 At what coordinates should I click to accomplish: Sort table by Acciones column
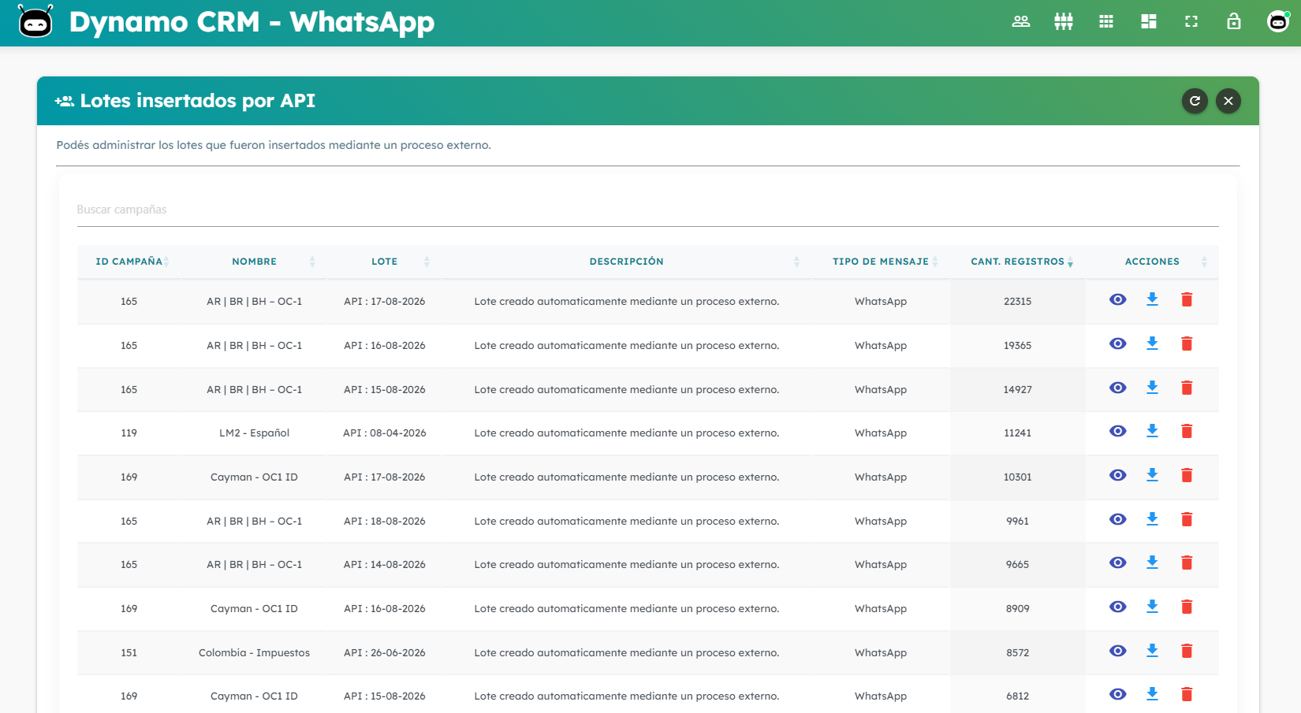[1152, 262]
